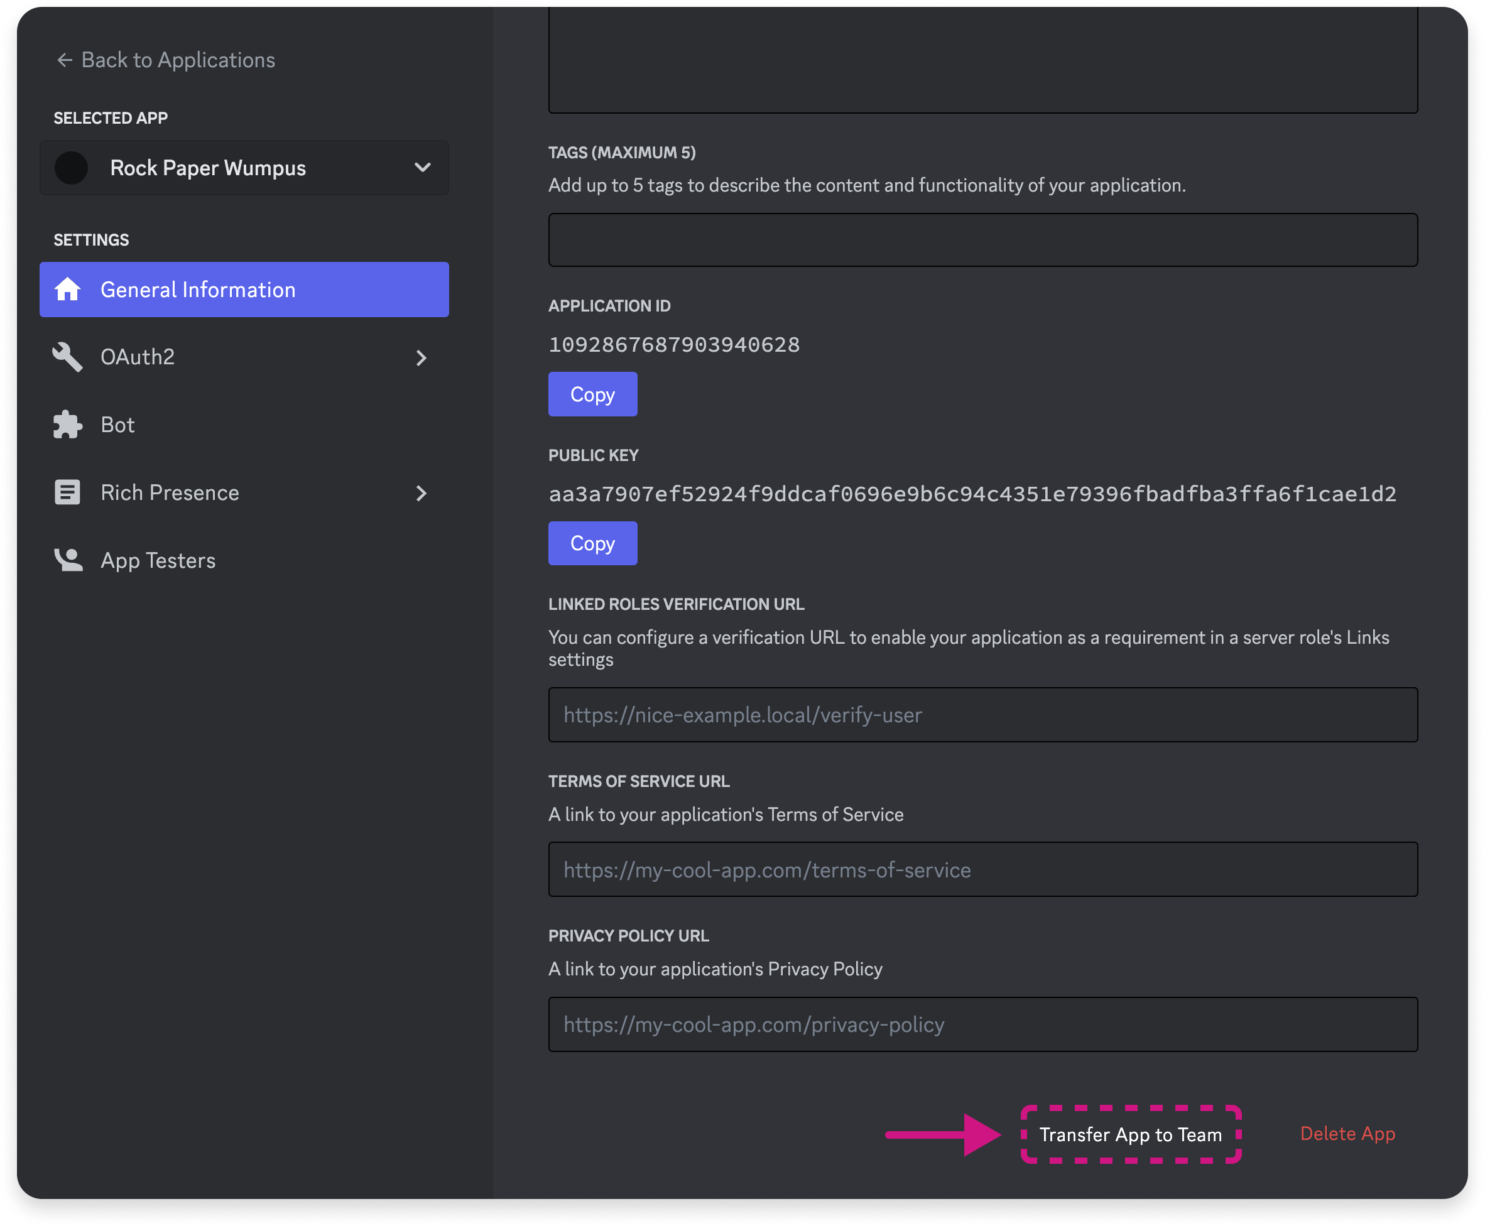Open the App Testers page
The image size is (1485, 1226).
[x=244, y=560]
